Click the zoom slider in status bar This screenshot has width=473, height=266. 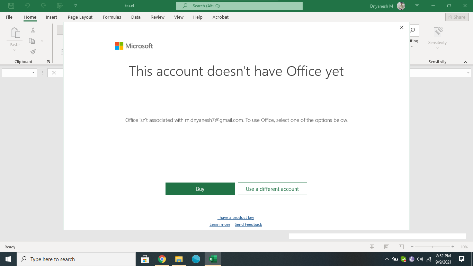[432, 247]
